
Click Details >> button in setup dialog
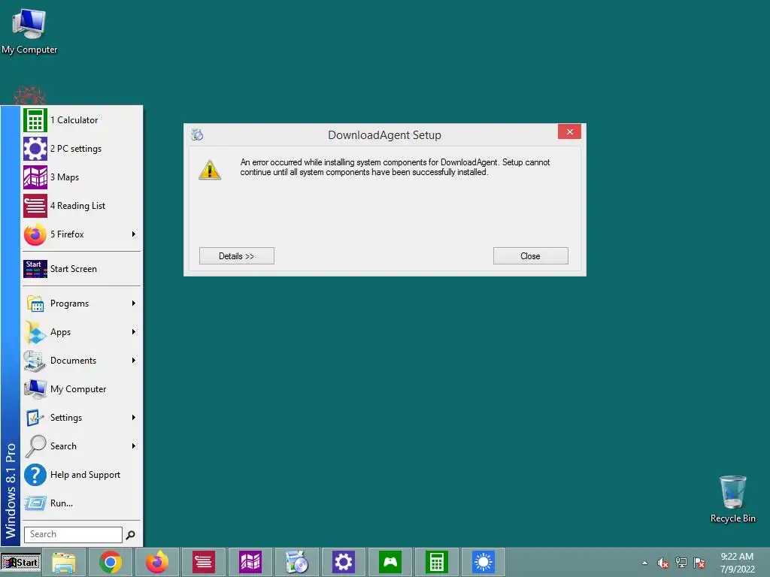point(237,256)
